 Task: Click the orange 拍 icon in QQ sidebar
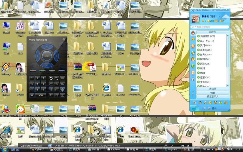[x=193, y=46]
